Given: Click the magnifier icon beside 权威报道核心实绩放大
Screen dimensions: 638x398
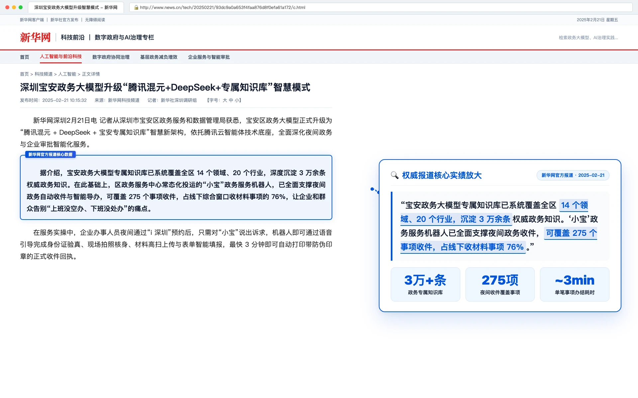Looking at the screenshot, I should tap(395, 175).
